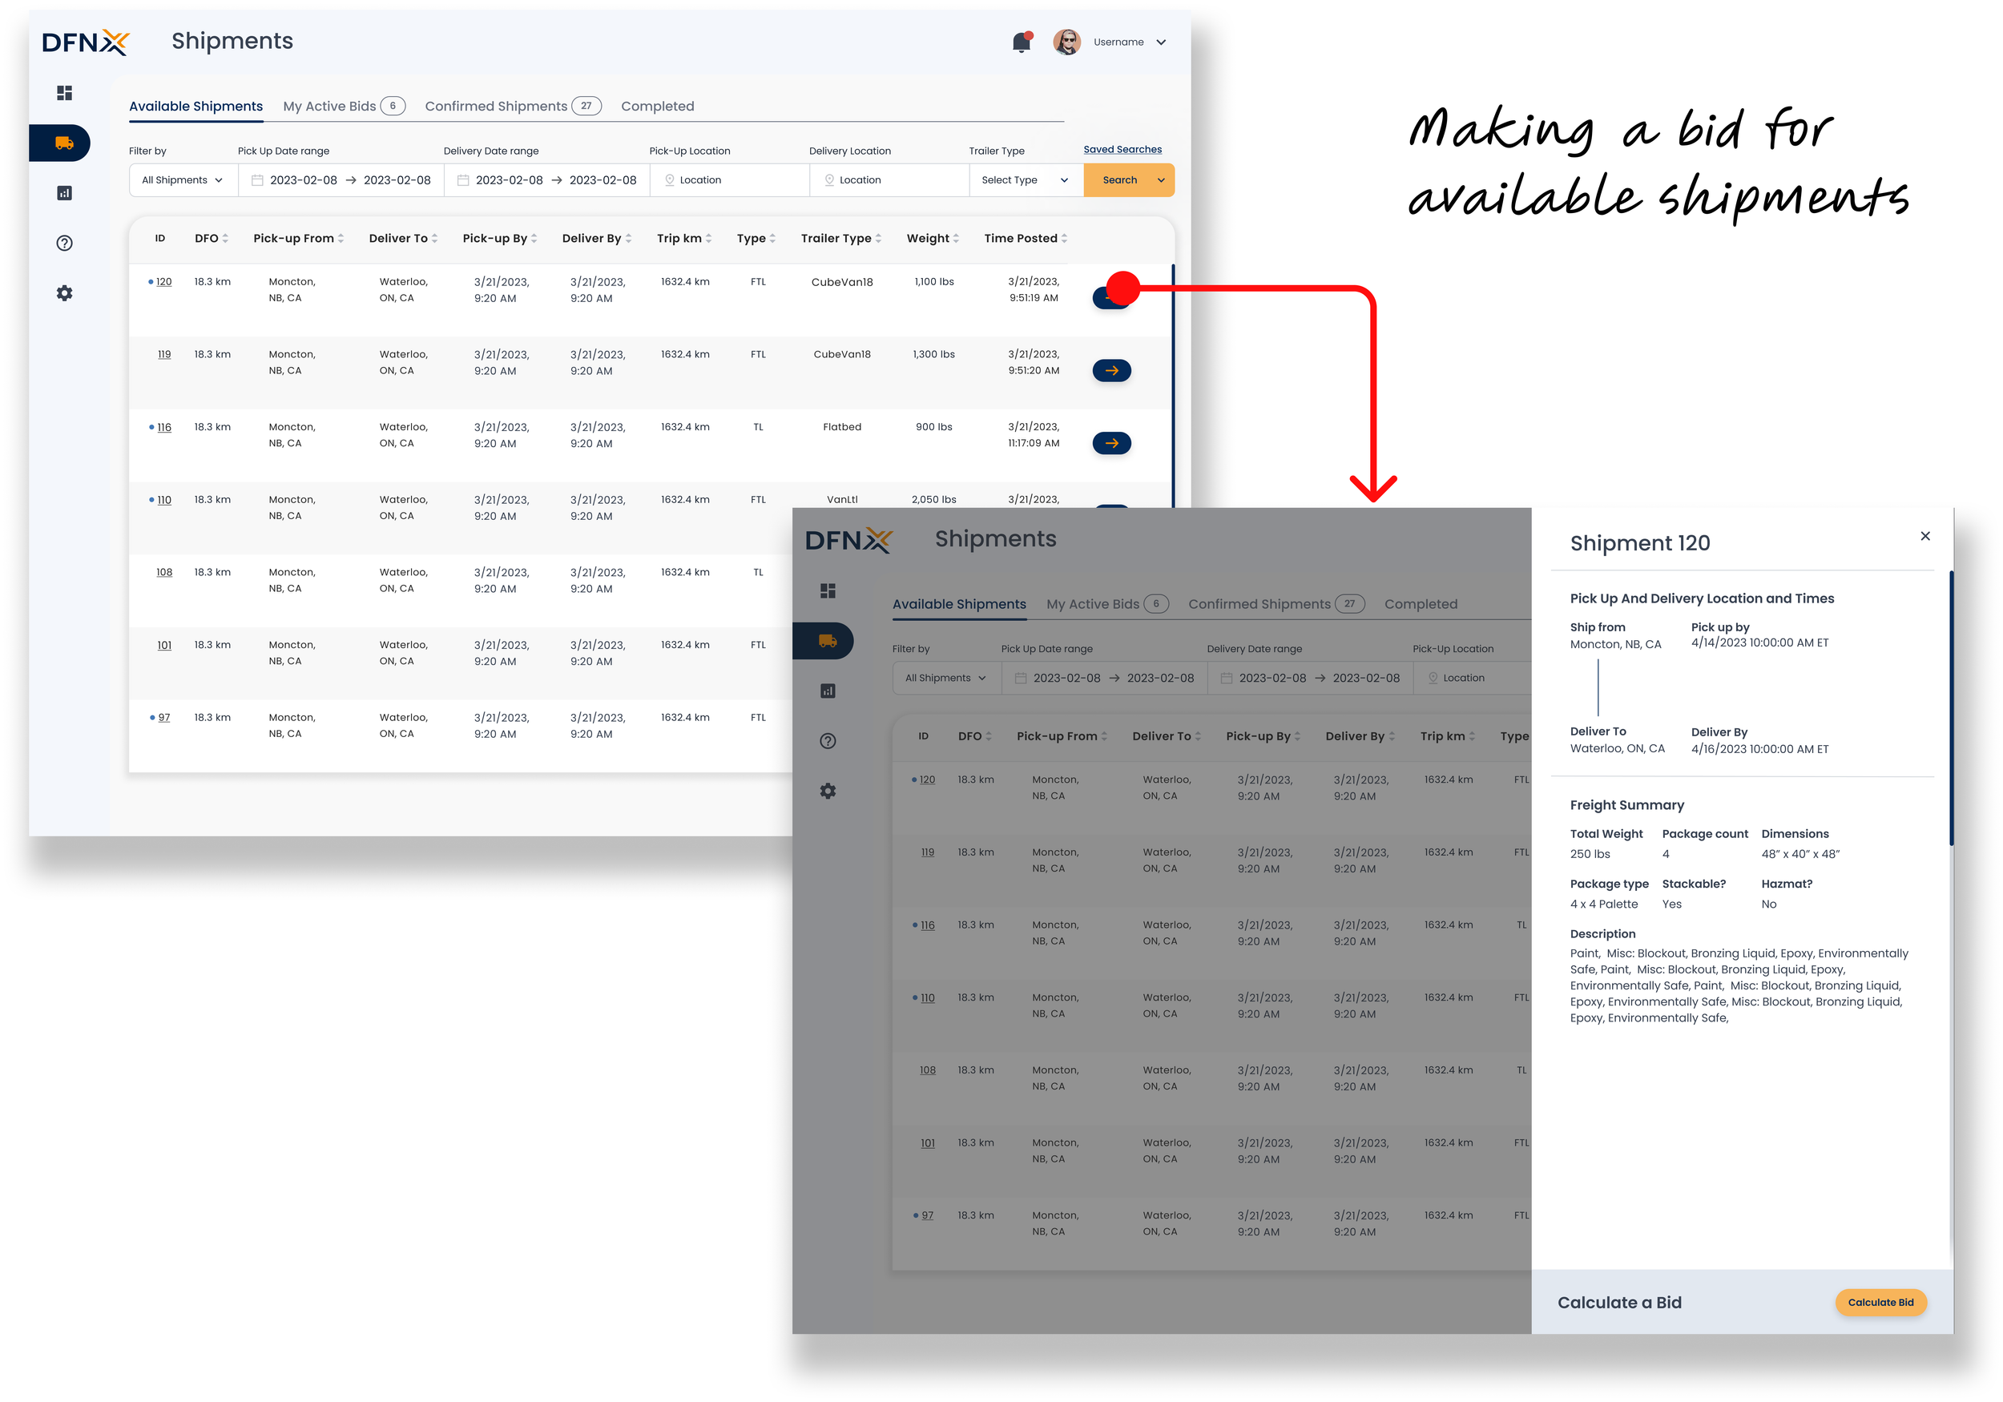Click the Search button
The height and width of the screenshot is (1402, 2003).
click(x=1119, y=180)
